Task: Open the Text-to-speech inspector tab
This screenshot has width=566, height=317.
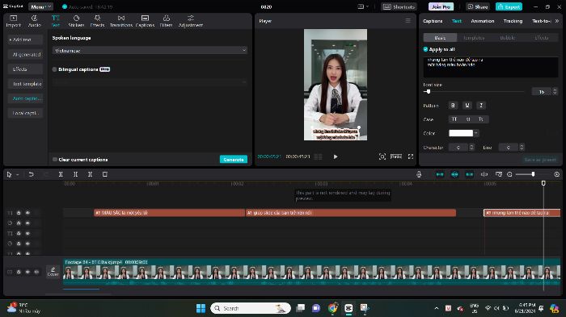Action: point(542,21)
